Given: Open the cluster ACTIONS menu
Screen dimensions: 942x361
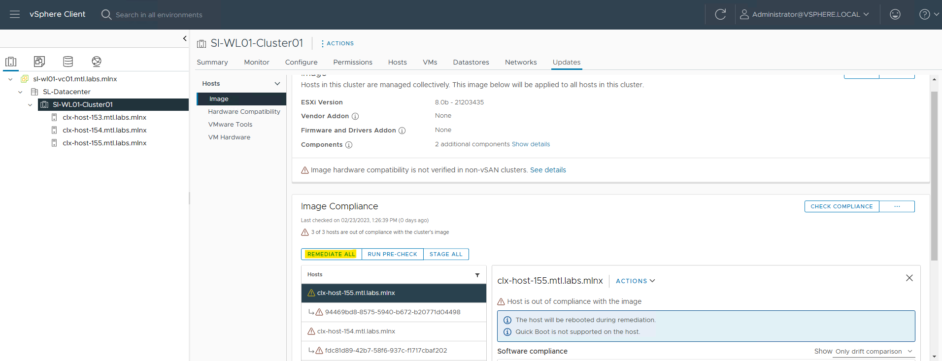Looking at the screenshot, I should (337, 43).
